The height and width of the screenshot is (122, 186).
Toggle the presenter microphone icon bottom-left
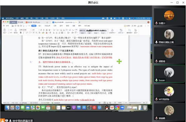10,121
